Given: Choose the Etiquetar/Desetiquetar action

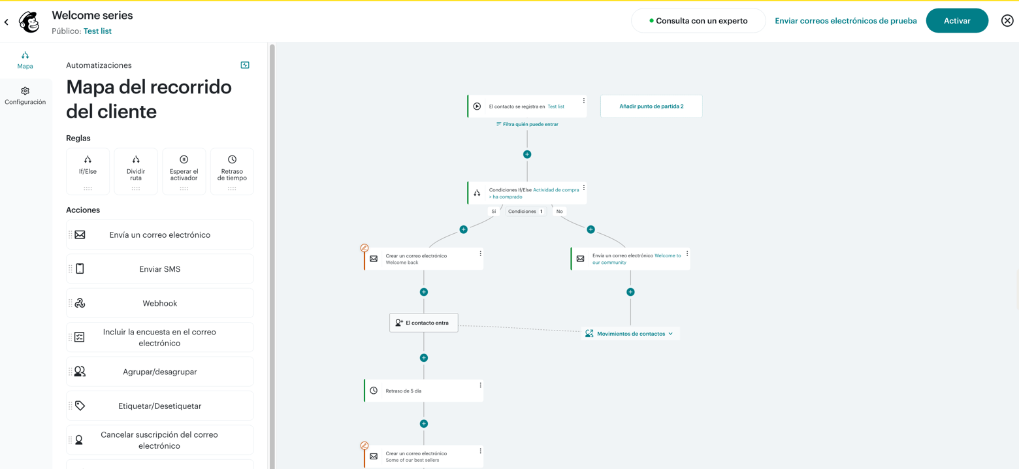Looking at the screenshot, I should (x=160, y=406).
